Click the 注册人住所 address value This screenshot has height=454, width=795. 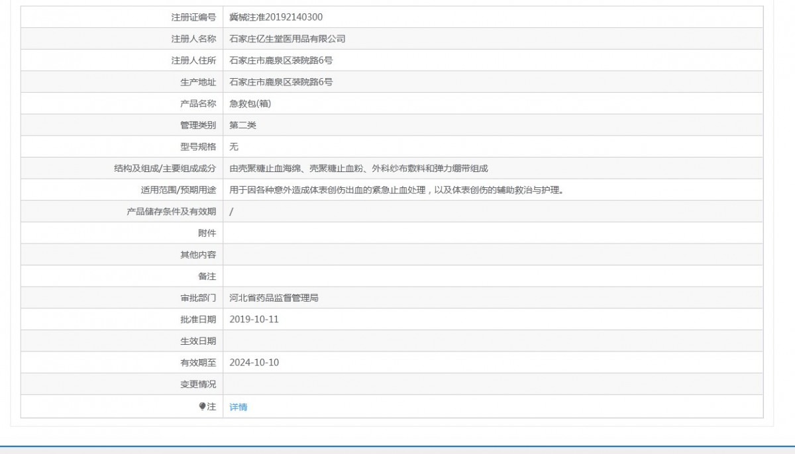[x=281, y=60]
